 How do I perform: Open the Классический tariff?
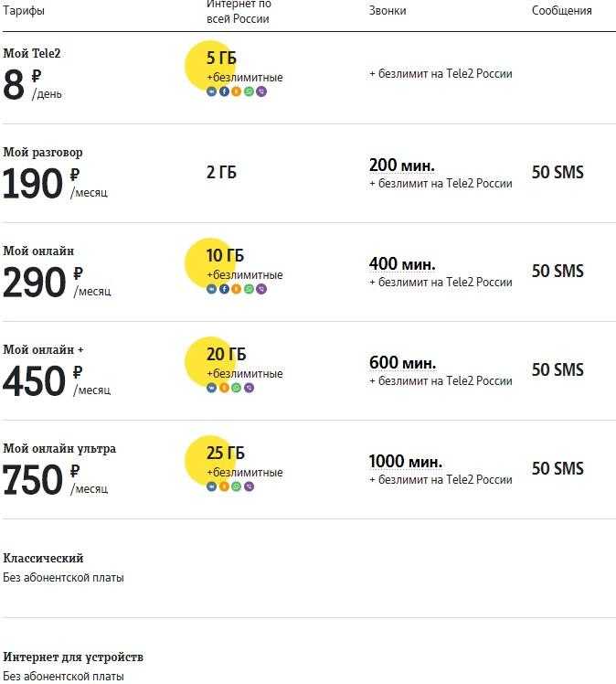coord(43,558)
